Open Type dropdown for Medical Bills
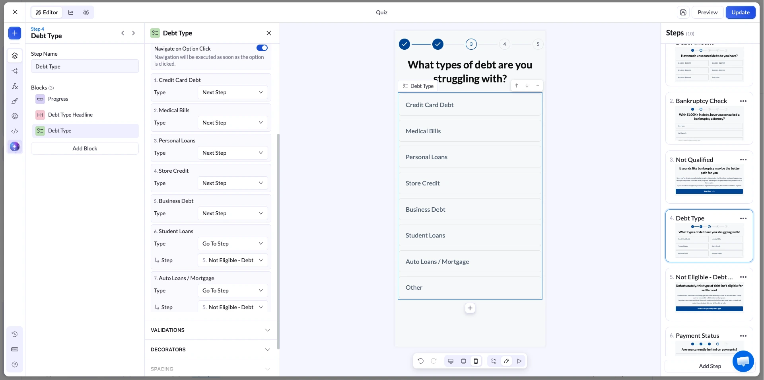 pos(233,123)
